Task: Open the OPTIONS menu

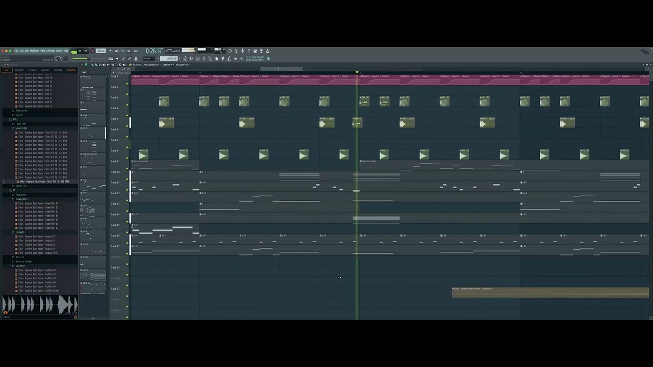Action: (x=51, y=51)
